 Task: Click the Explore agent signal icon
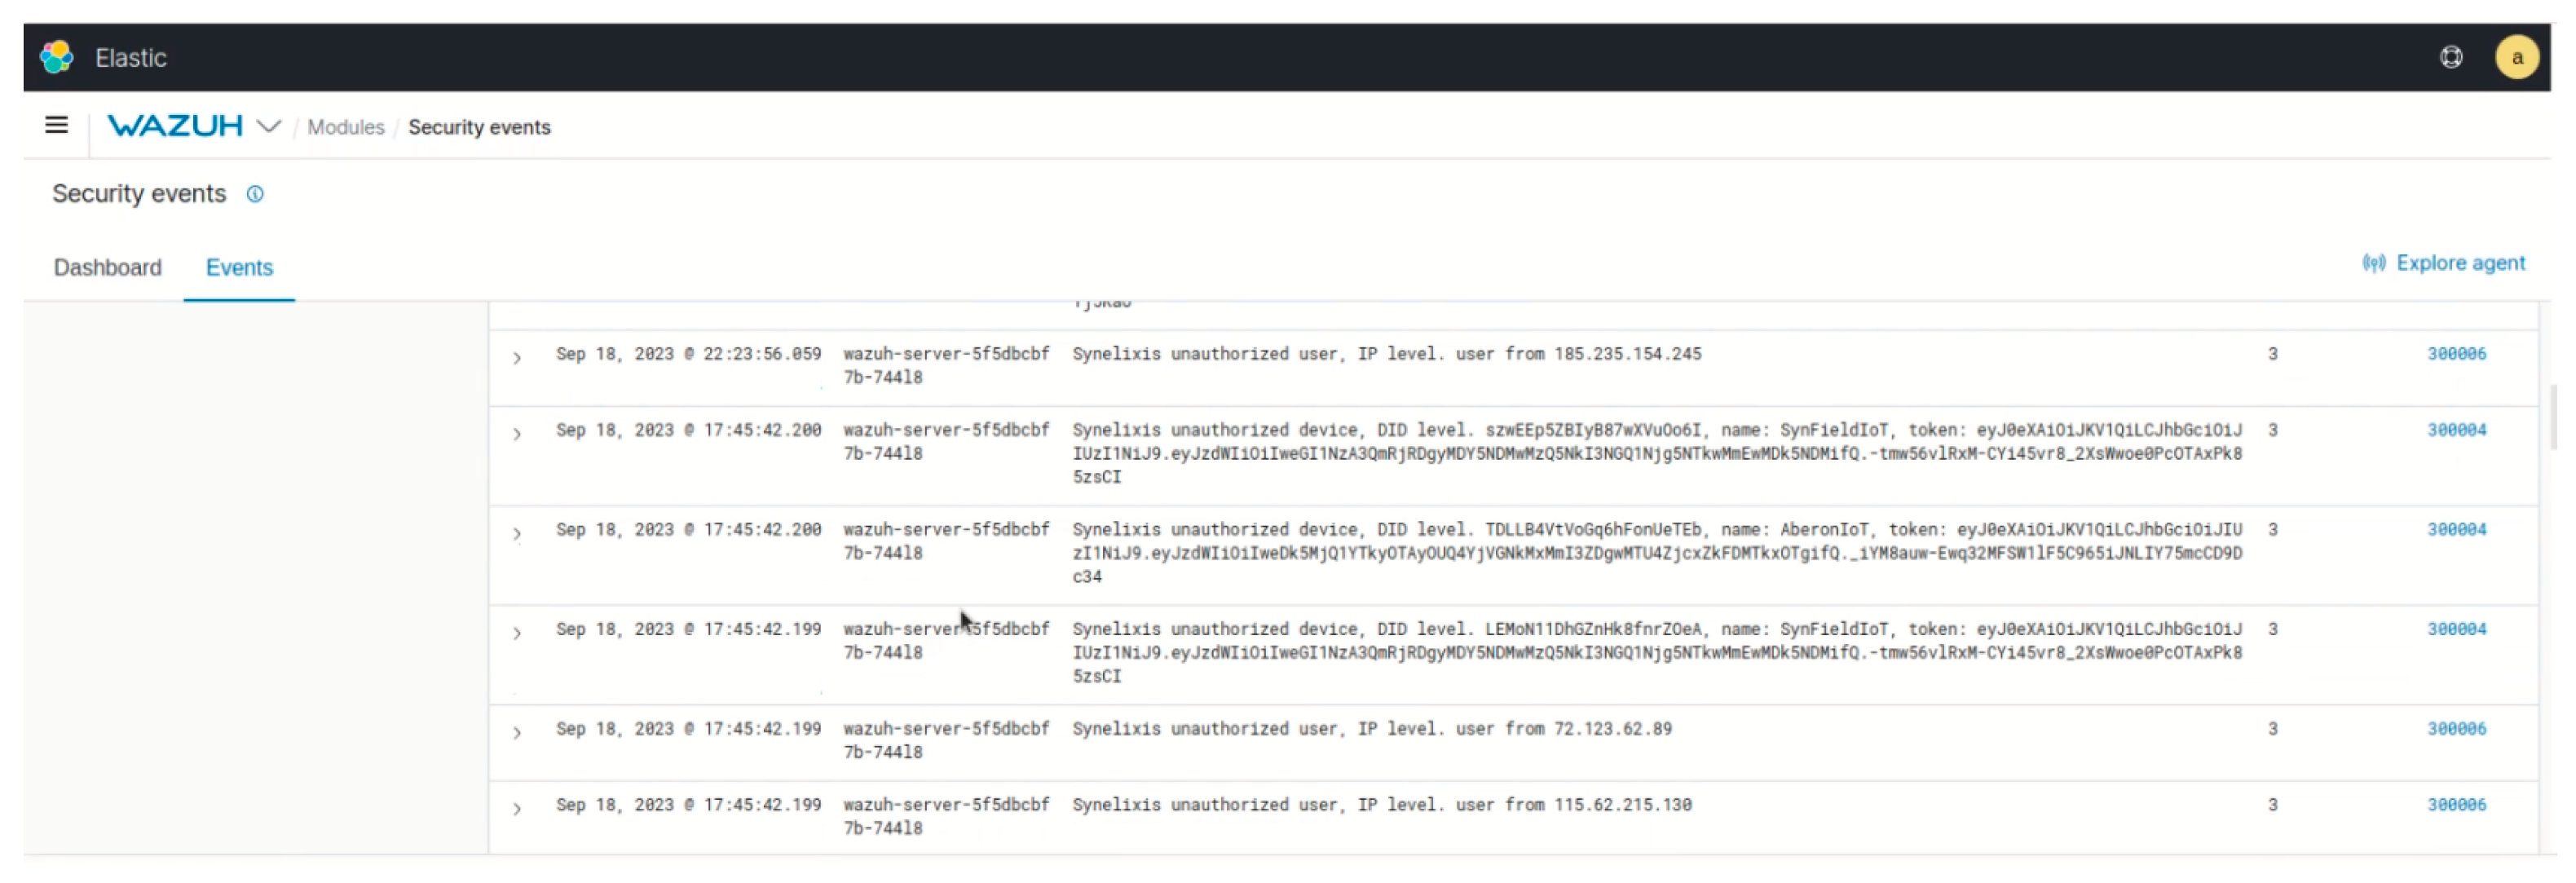tap(2373, 263)
